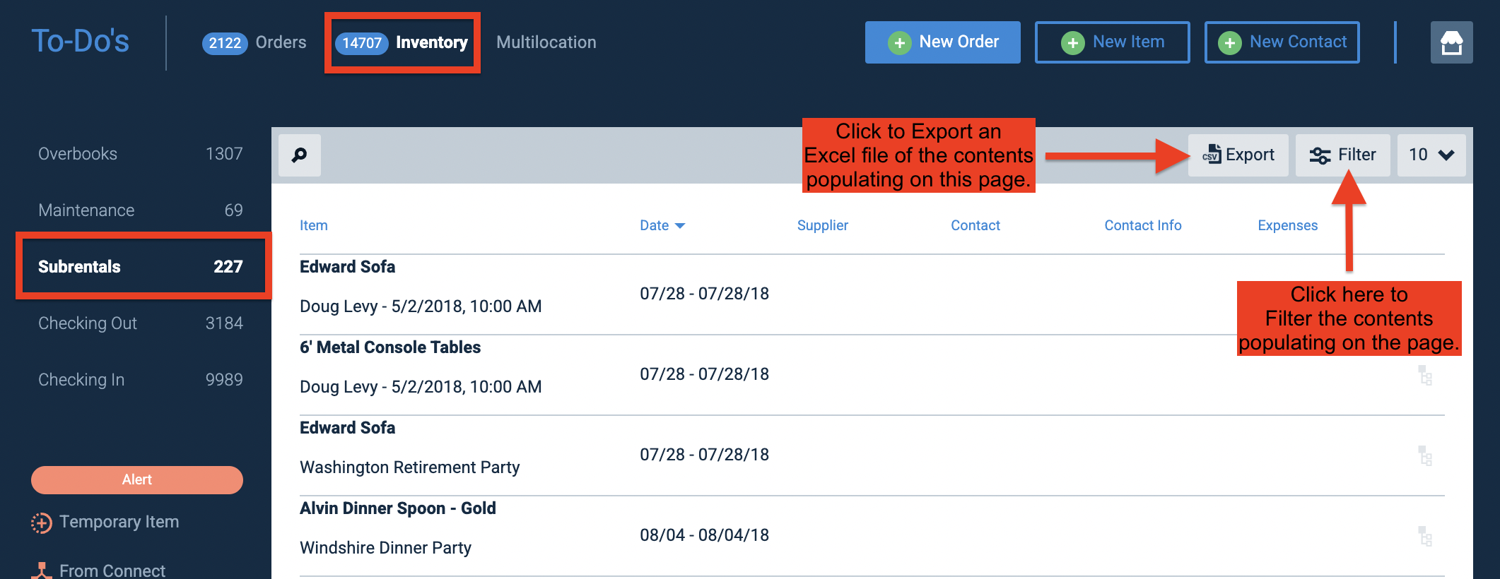Click the 14707 inventory count badge
Image resolution: width=1500 pixels, height=579 pixels.
point(361,43)
